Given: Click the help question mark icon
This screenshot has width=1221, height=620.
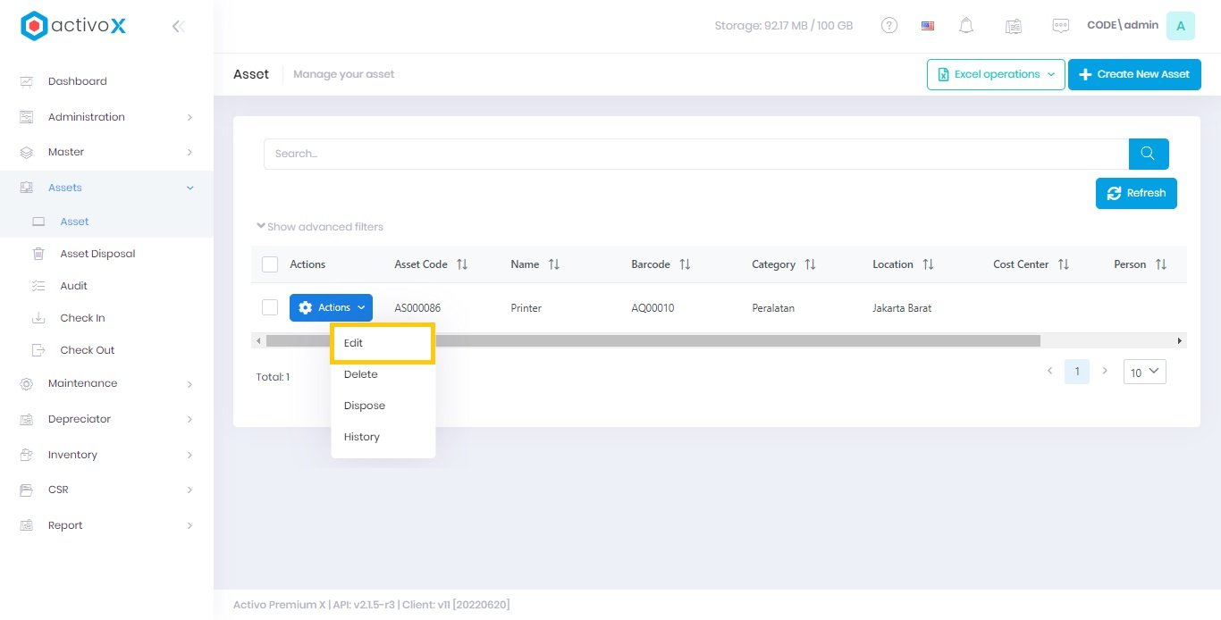Looking at the screenshot, I should point(889,26).
